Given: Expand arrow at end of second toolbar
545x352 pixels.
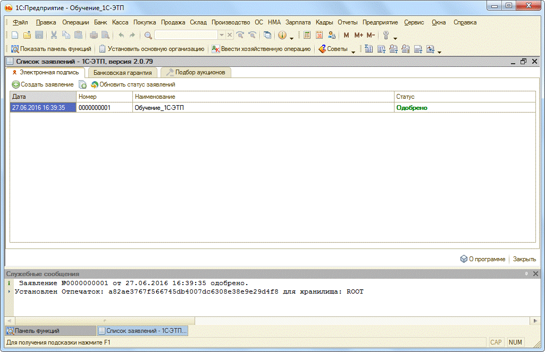Looking at the screenshot, I should coord(439,51).
